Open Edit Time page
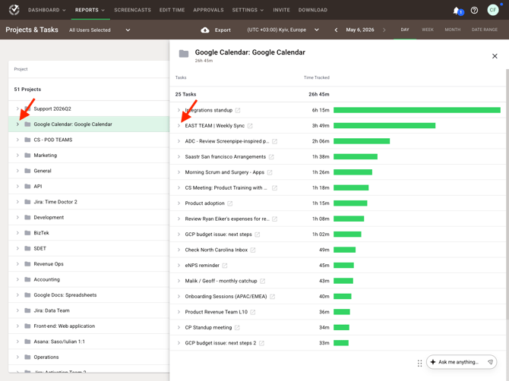Image resolution: width=509 pixels, height=381 pixels. click(172, 10)
